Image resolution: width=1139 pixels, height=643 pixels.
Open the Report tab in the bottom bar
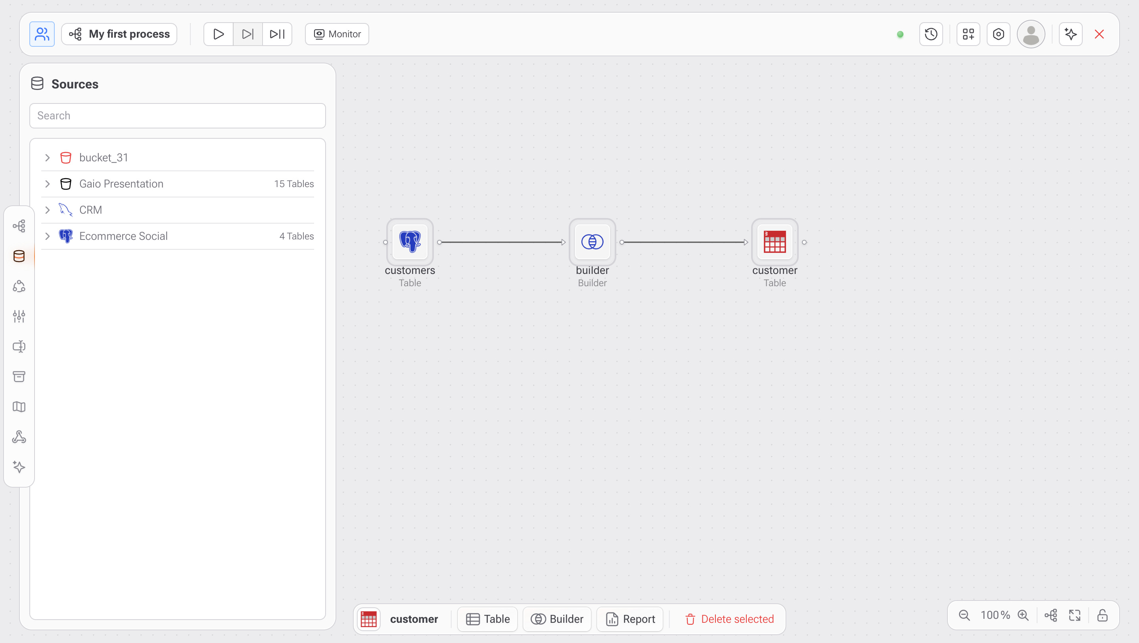(x=630, y=619)
